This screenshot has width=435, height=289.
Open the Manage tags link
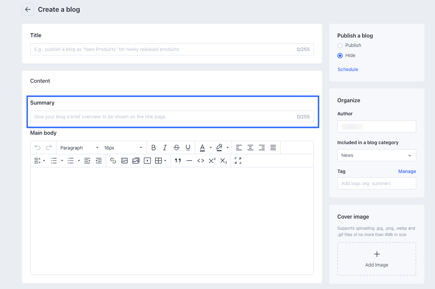[x=407, y=171]
